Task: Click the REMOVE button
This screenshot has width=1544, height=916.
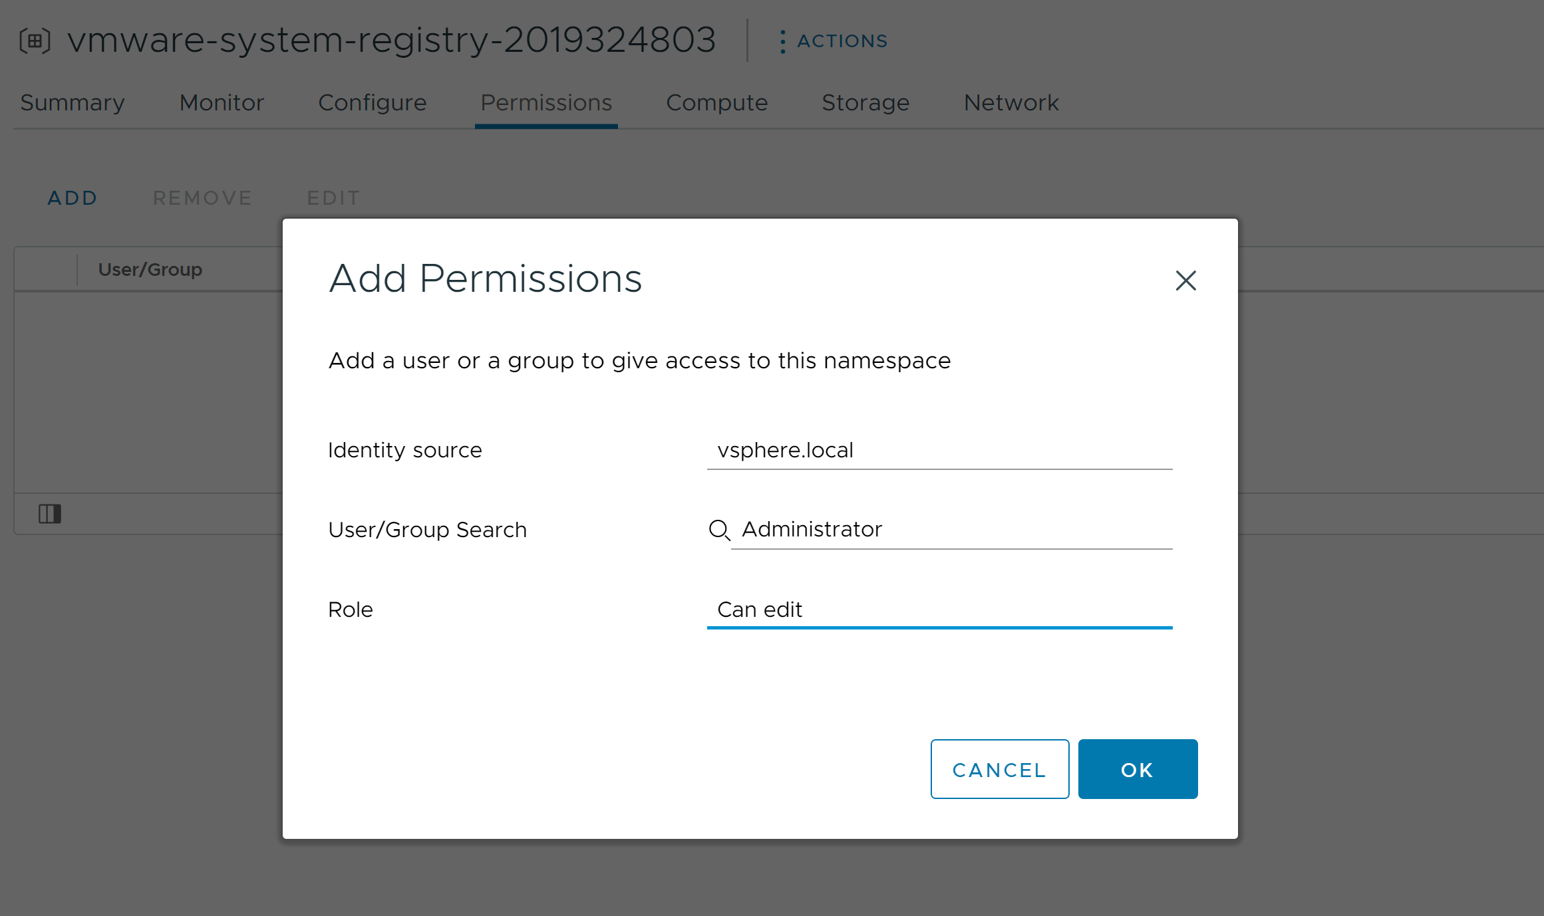Action: tap(202, 198)
